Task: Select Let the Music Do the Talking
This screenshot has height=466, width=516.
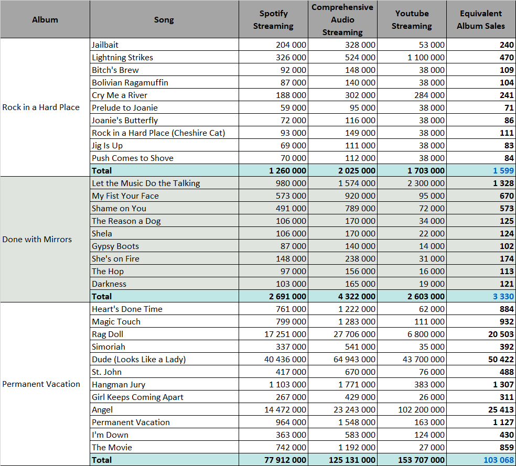Action: [164, 183]
